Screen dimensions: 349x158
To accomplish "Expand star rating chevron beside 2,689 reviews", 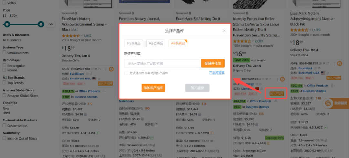I will pyautogui.click(x=253, y=41).
